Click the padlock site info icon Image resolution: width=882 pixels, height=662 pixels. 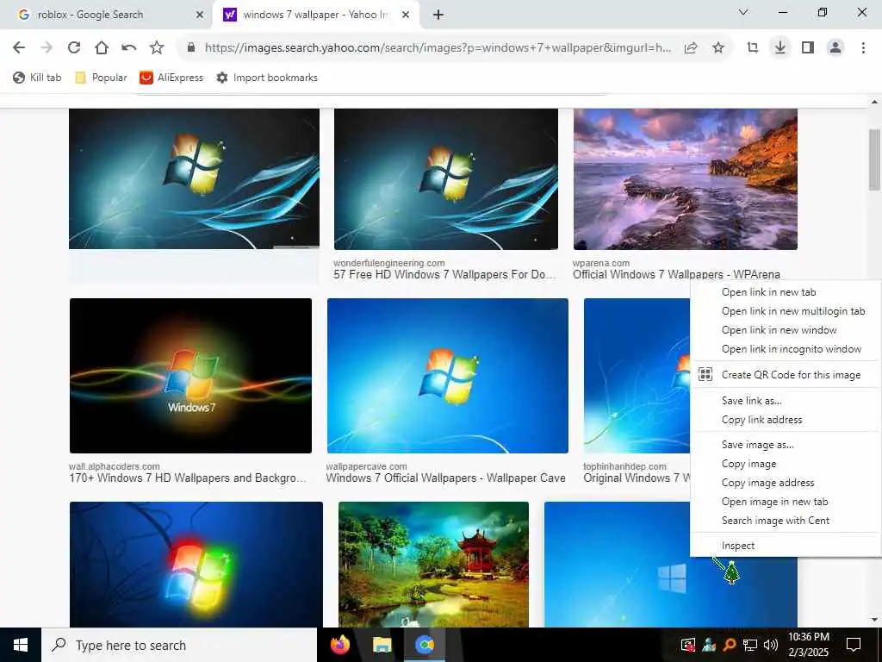tap(191, 48)
